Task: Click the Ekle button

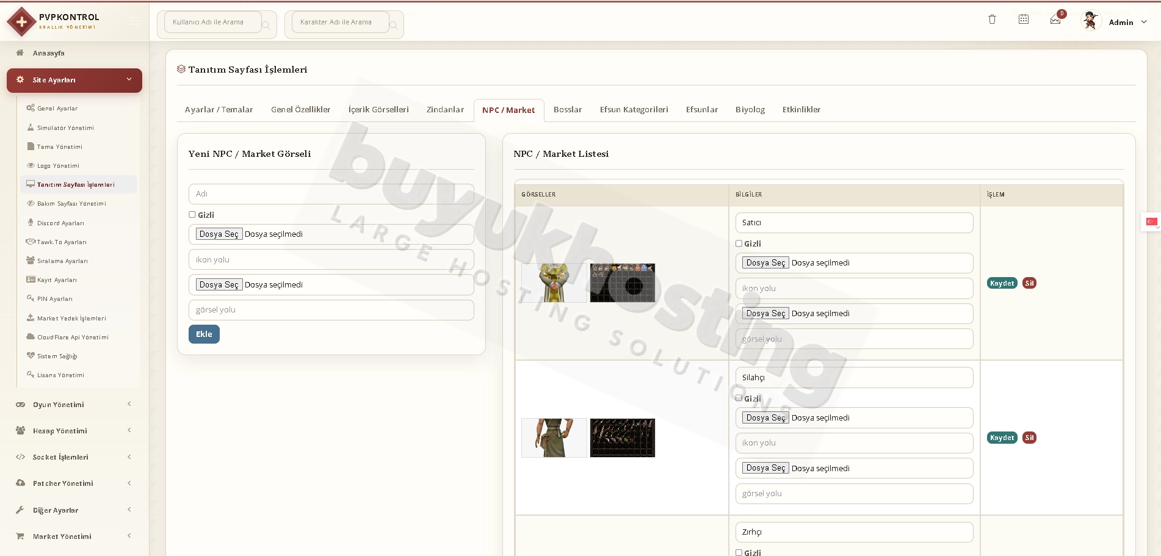Action: click(x=204, y=334)
